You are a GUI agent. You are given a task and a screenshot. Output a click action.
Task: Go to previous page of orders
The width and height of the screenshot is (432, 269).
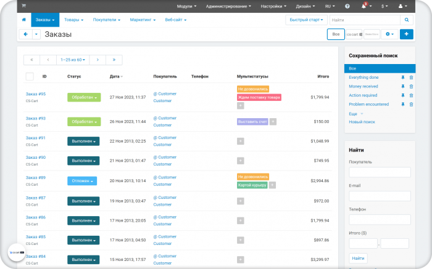pyautogui.click(x=48, y=60)
